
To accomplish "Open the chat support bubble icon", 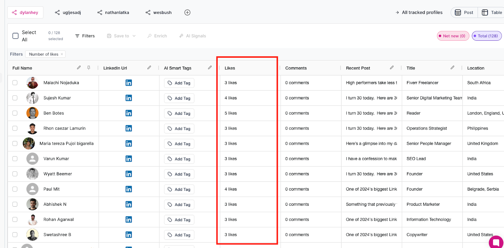I will 496,242.
